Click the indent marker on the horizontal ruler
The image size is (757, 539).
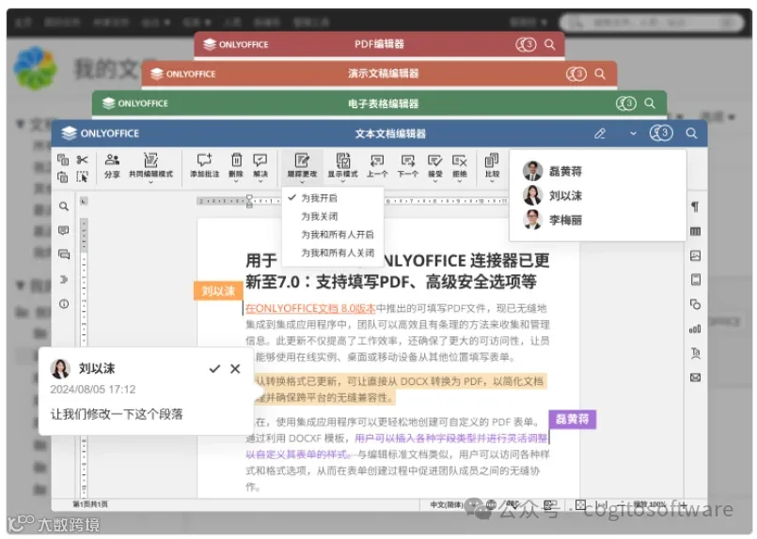pos(249,201)
